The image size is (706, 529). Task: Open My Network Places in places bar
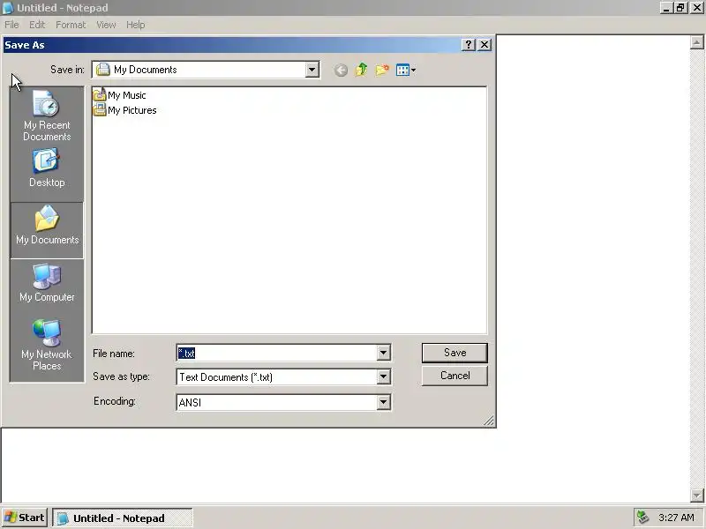pyautogui.click(x=47, y=346)
